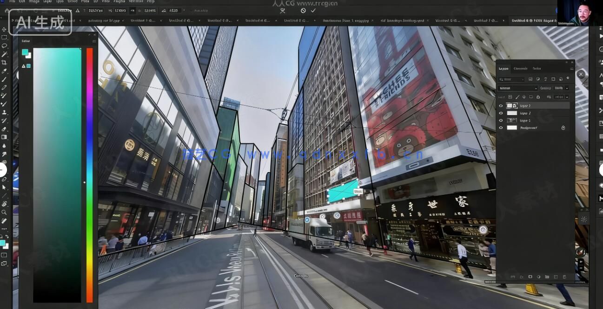Open the layer filter kind dropdown
The height and width of the screenshot is (309, 603).
[x=511, y=79]
